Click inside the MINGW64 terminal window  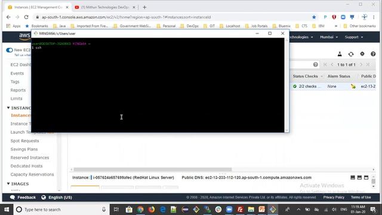[158, 85]
